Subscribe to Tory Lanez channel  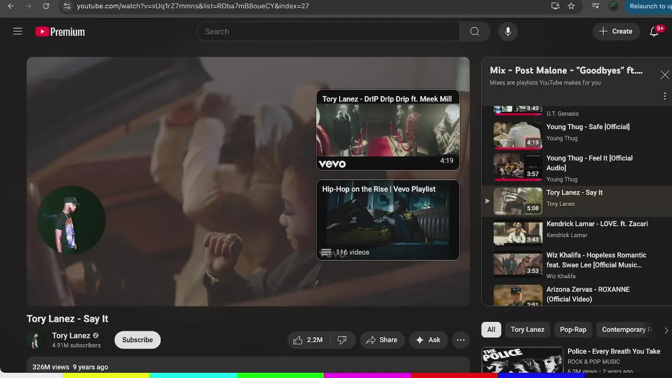tap(138, 340)
